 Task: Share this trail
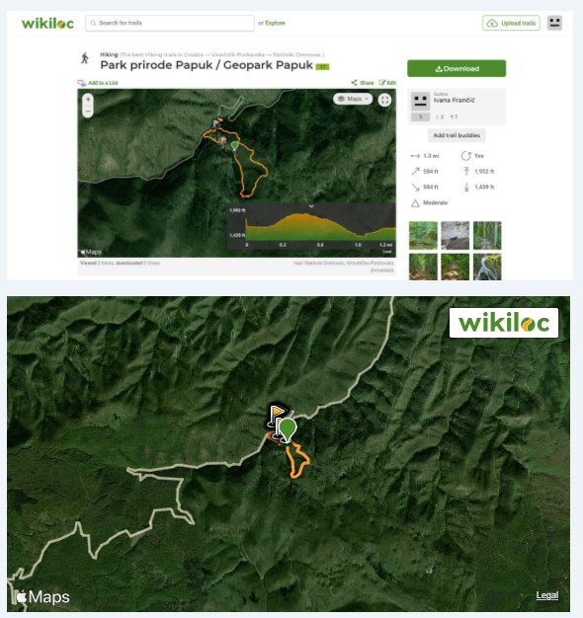[x=363, y=83]
